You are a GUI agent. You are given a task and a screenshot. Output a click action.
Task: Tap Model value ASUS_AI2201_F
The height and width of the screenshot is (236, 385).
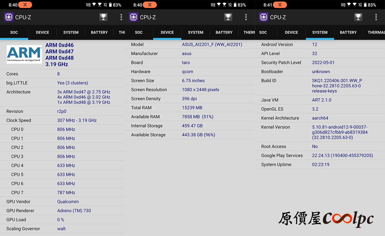(212, 44)
